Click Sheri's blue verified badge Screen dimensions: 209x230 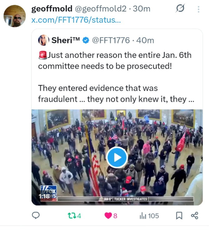[x=86, y=40]
